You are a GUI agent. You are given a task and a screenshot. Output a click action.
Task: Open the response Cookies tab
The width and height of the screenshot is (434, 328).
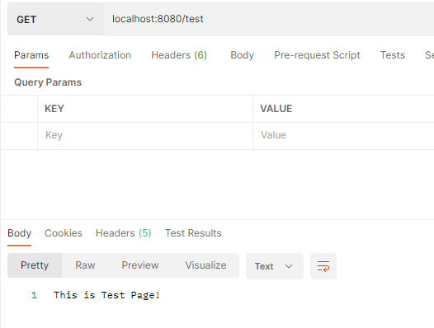coord(64,233)
